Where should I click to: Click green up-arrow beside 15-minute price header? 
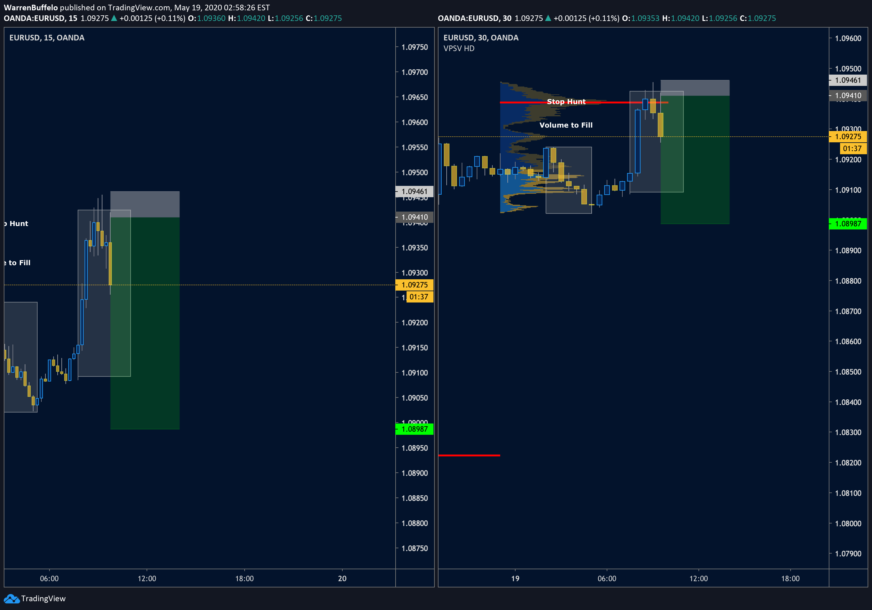[x=114, y=18]
